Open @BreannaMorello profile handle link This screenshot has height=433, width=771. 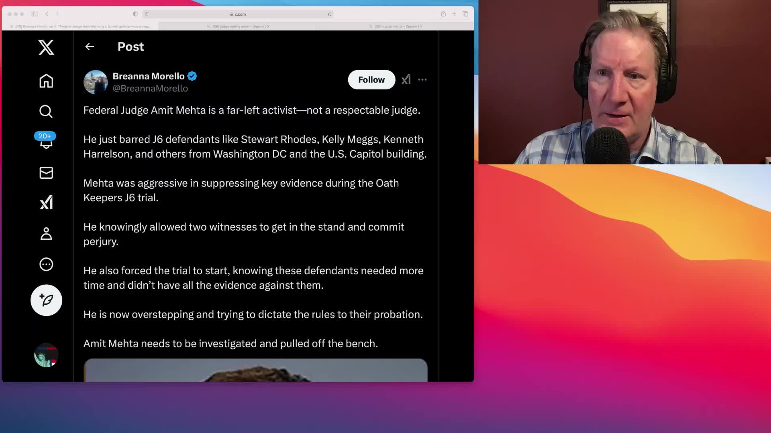coord(150,89)
